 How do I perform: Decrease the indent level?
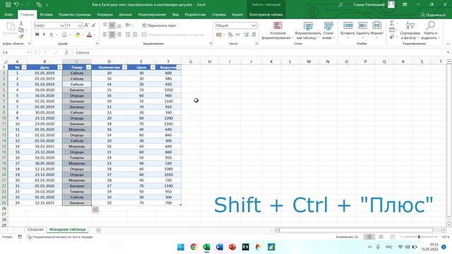(128, 35)
